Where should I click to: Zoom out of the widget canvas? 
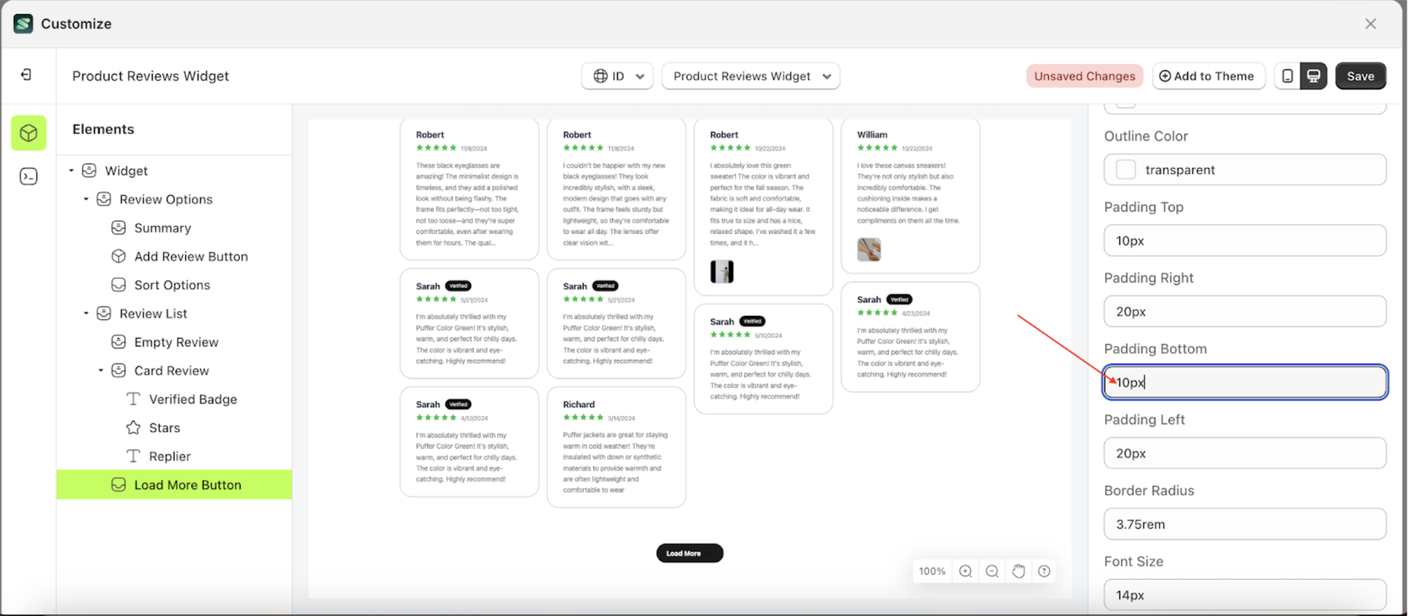point(992,571)
